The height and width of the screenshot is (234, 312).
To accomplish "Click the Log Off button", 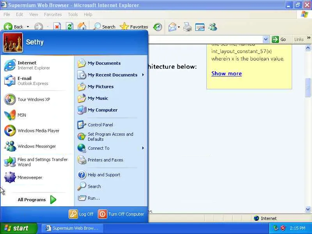I will click(81, 214).
